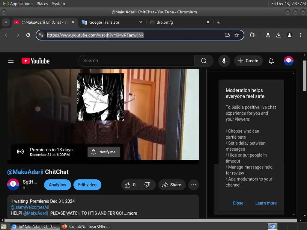Open video Analytics
The image size is (307, 230).
57,185
